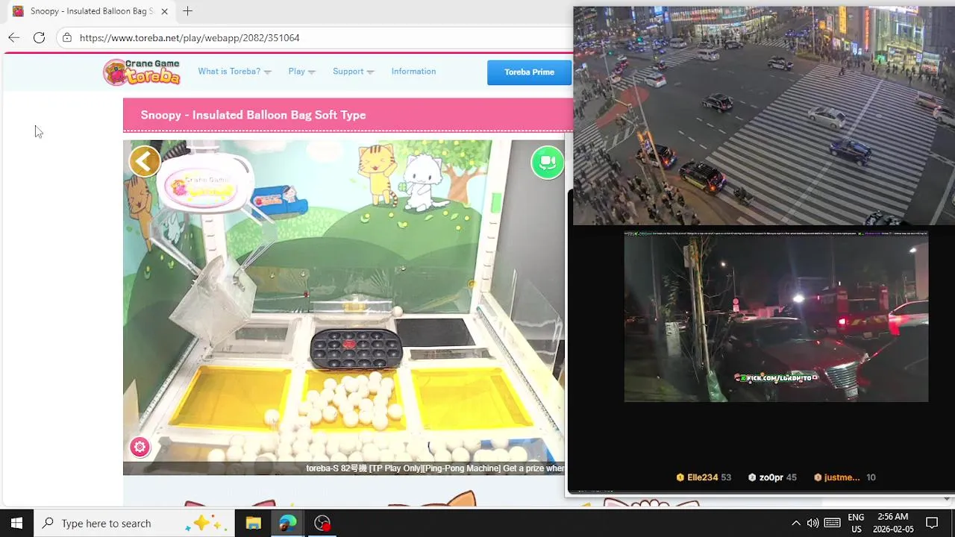This screenshot has width=955, height=537.
Task: Click the crane game live video feed
Action: 344,307
